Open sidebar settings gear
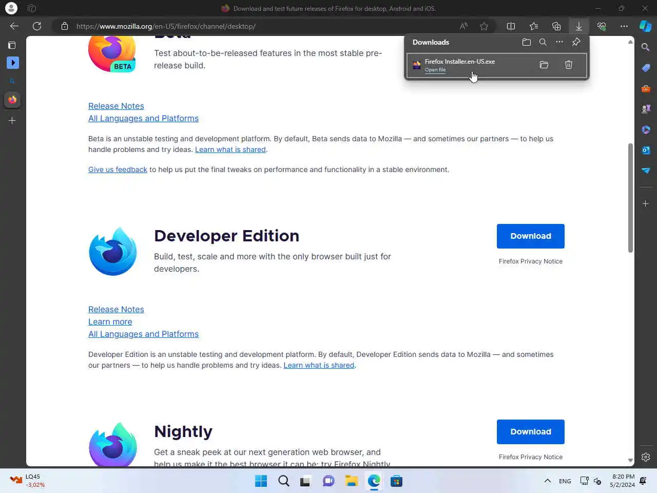This screenshot has height=493, width=657. (646, 457)
